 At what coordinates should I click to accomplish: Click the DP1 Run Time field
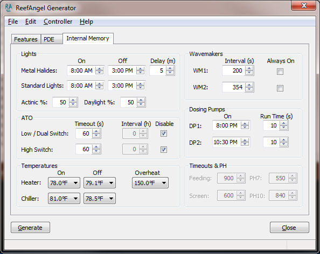(272, 125)
